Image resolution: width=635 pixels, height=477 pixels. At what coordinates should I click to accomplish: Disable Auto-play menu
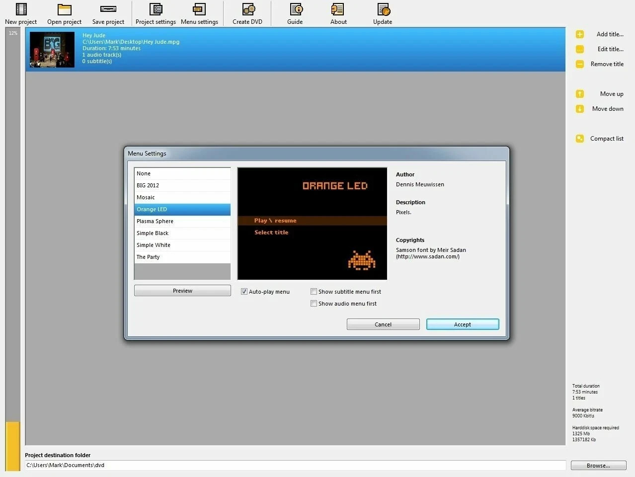pos(244,291)
